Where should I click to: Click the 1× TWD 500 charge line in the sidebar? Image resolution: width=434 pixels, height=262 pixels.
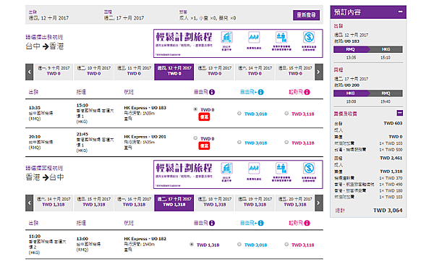pyautogui.click(x=368, y=150)
